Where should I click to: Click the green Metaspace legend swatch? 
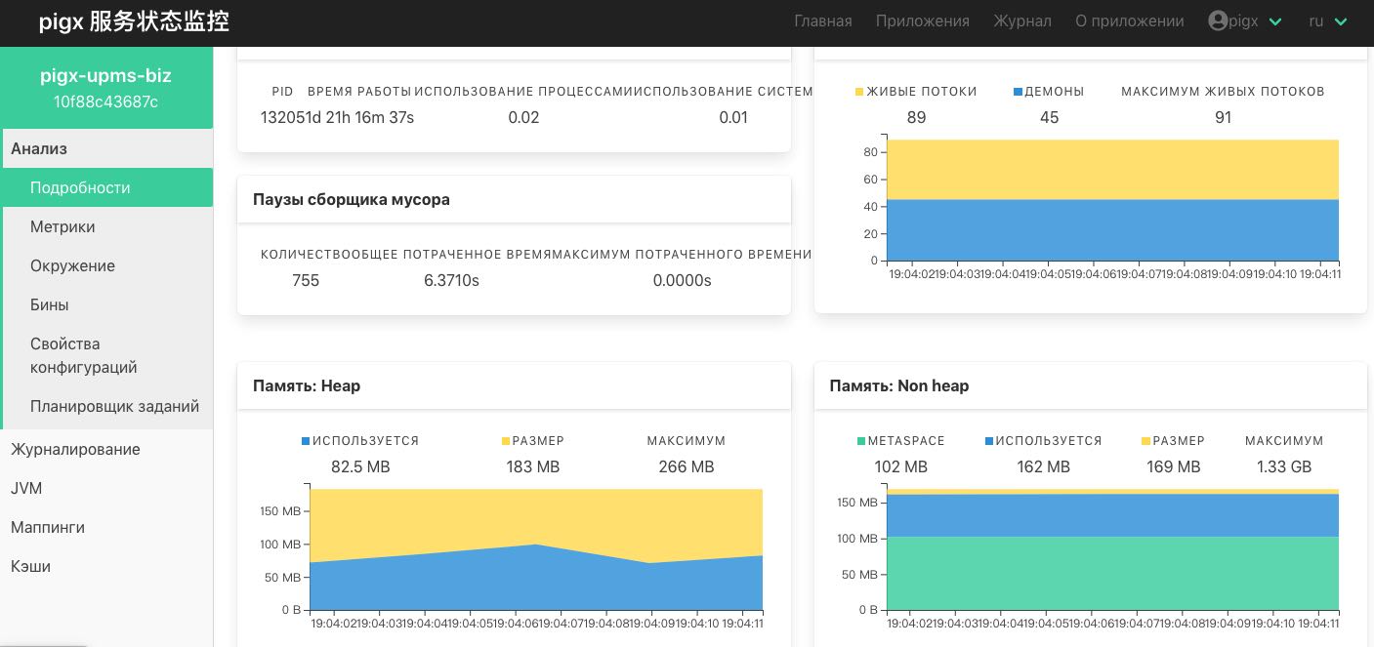coord(860,441)
